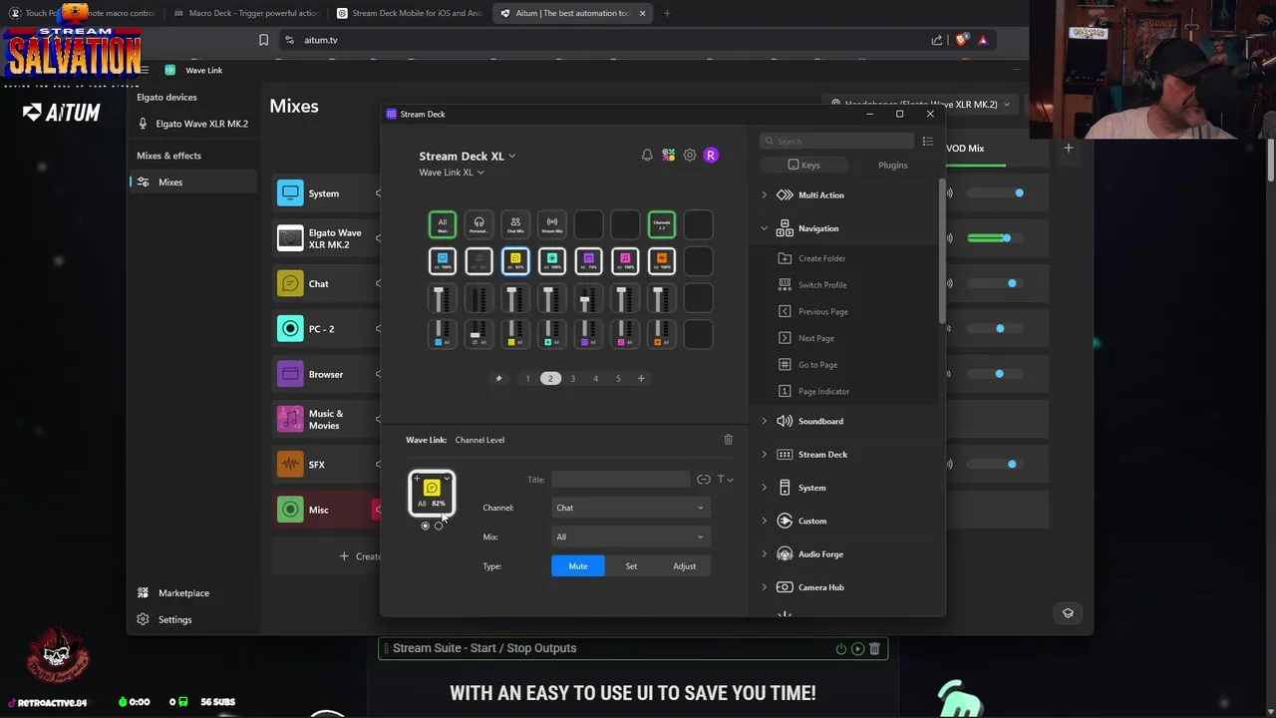
Task: Select the blue System mute key
Action: (443, 261)
